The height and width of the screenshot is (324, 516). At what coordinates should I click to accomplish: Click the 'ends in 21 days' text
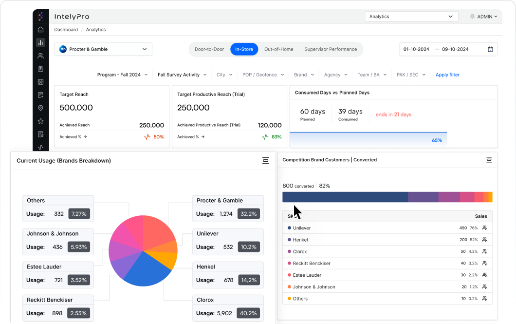[x=393, y=114]
